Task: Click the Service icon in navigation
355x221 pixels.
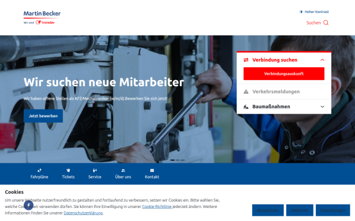Action: click(x=95, y=170)
